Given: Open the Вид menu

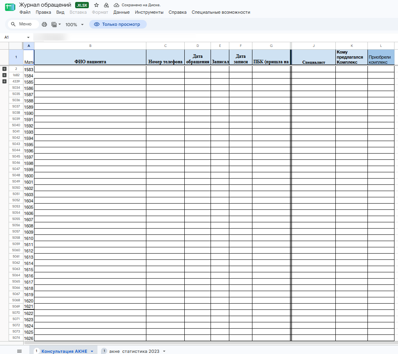Looking at the screenshot, I should (x=60, y=12).
